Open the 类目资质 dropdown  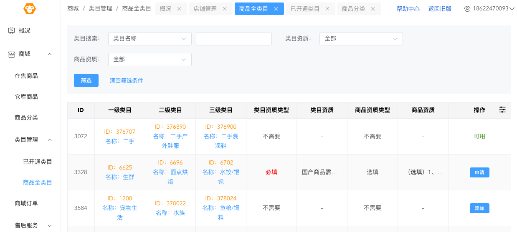[361, 39]
